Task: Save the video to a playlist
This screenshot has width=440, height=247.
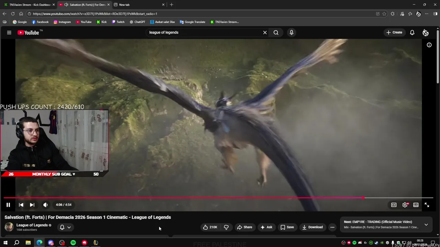Action: pyautogui.click(x=287, y=227)
